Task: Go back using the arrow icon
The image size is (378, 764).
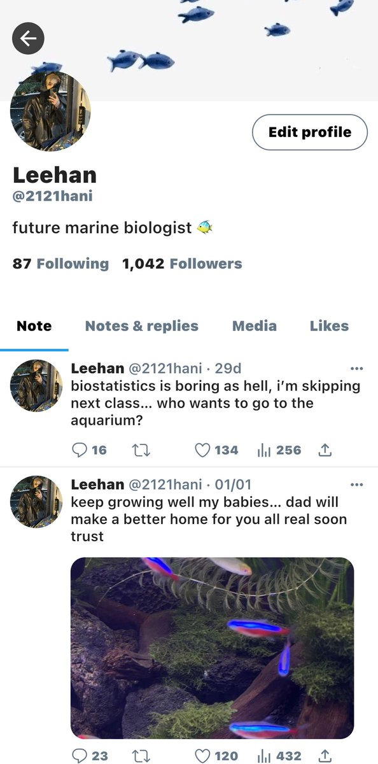Action: (28, 39)
